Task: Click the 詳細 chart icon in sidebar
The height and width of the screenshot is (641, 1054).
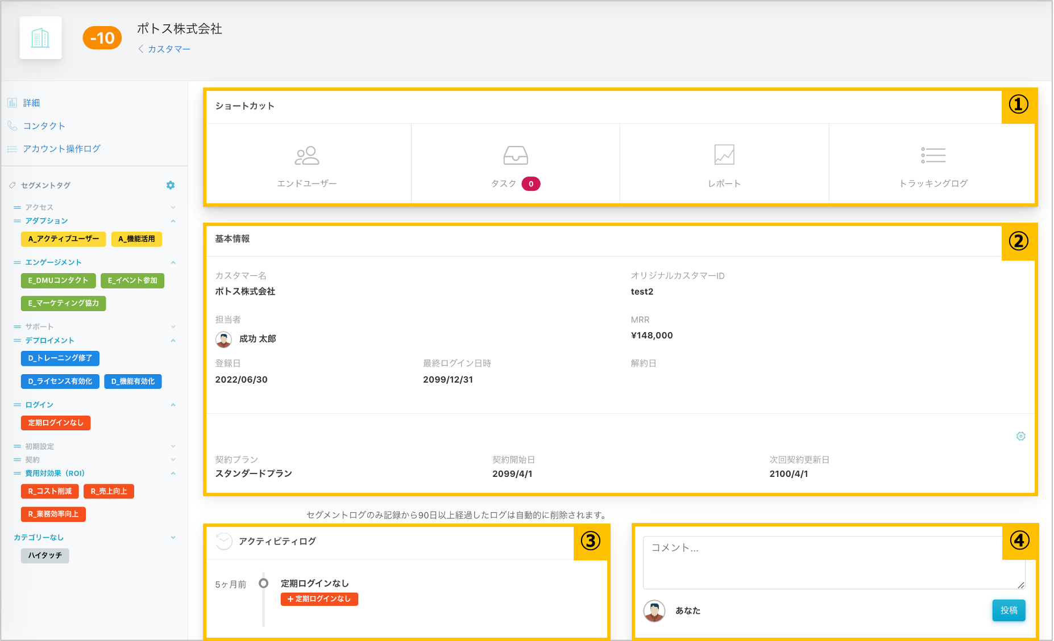Action: 12,103
